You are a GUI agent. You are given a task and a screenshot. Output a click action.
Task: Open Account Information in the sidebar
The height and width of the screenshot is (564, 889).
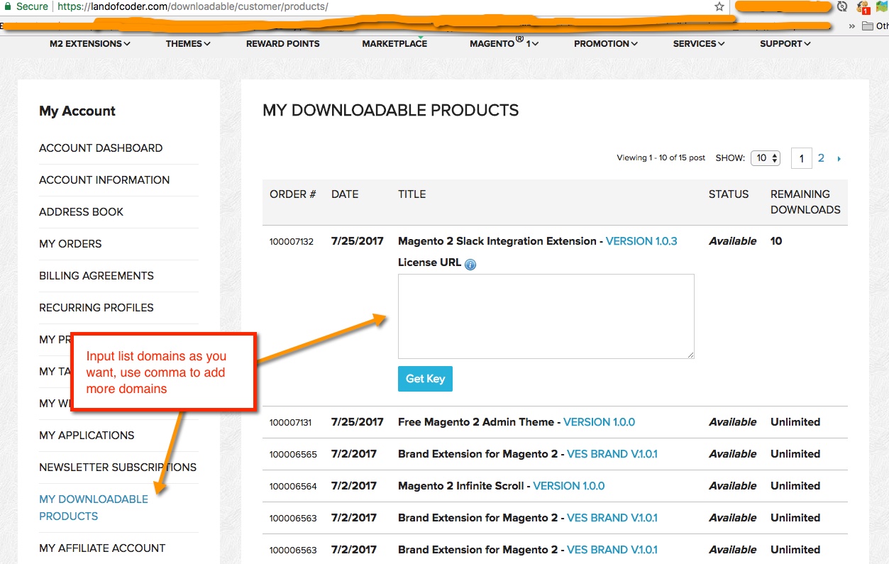tap(104, 180)
